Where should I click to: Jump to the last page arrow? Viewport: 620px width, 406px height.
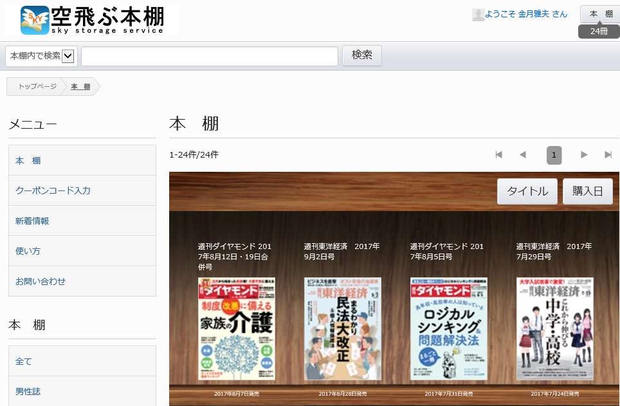coord(608,154)
